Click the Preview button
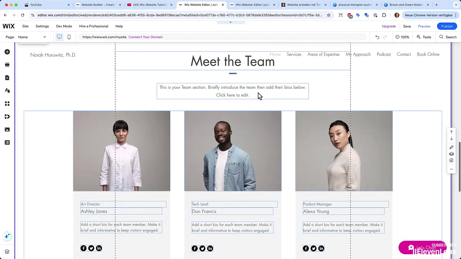Viewport: 461px width, 259px height. coord(424,26)
